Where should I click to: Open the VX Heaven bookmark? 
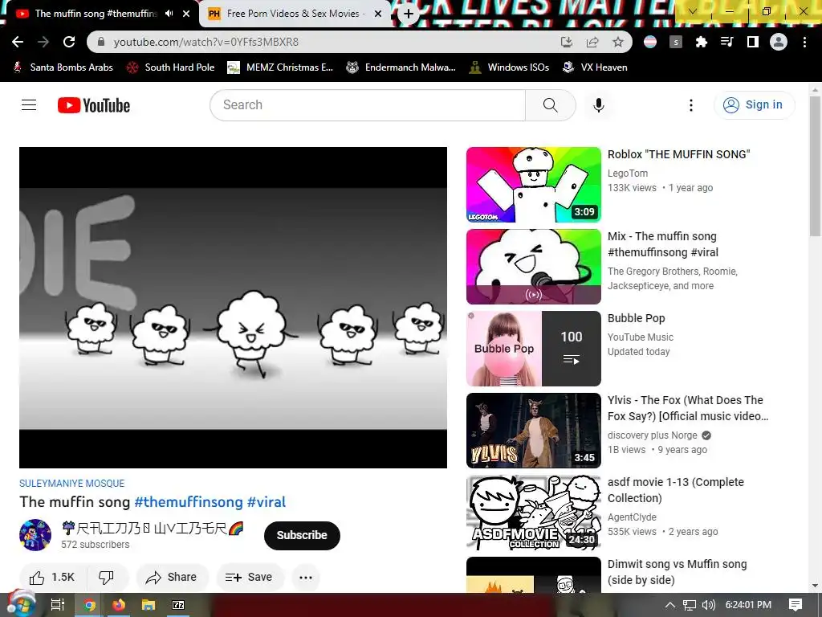[x=595, y=67]
